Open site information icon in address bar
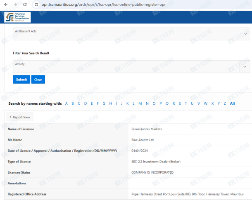252x200 pixels. tap(36, 5)
